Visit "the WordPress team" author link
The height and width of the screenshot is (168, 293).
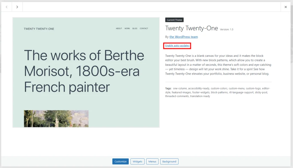[x=183, y=37]
